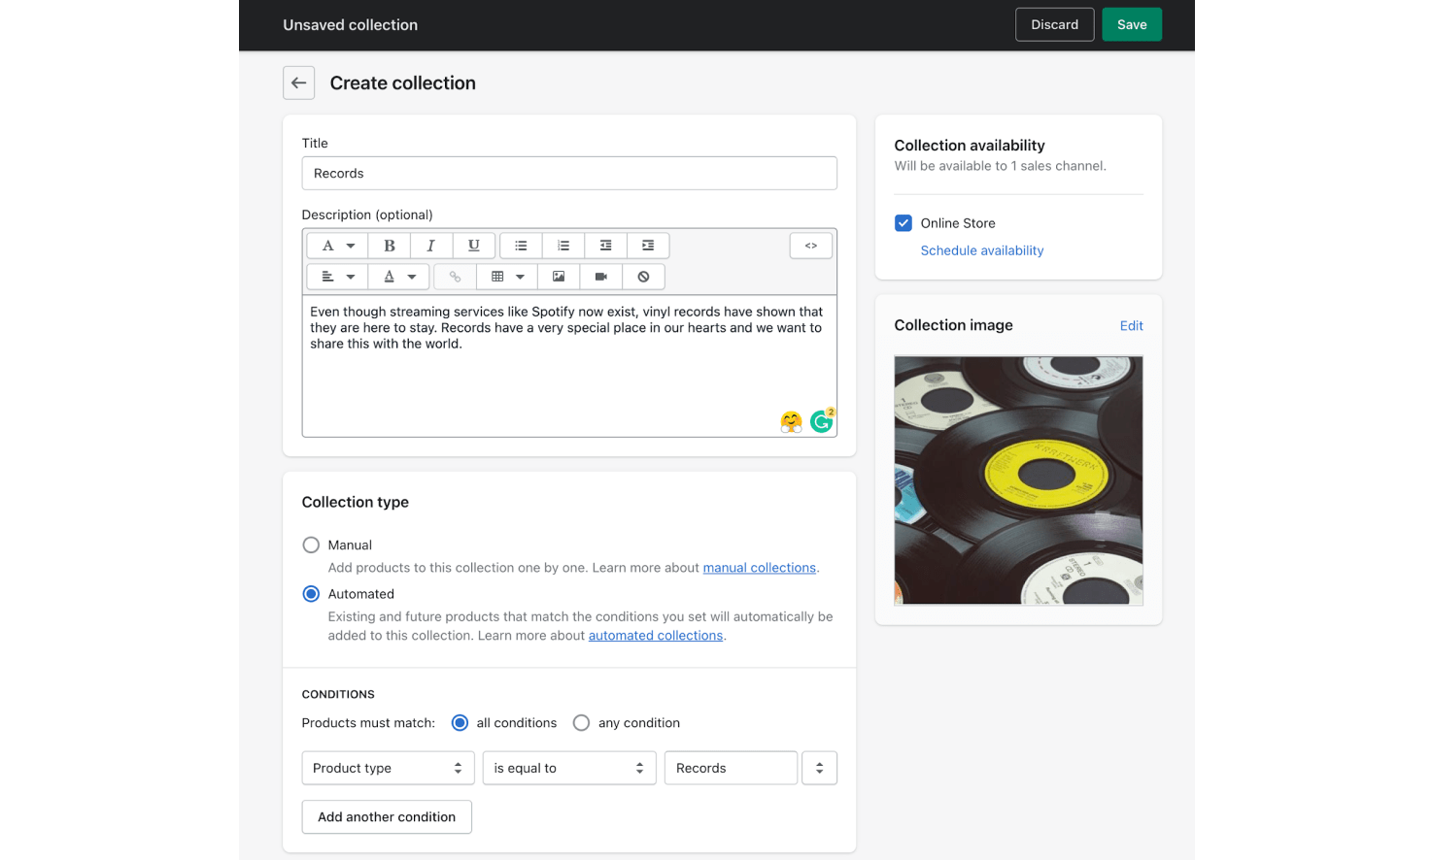Switch the description editor to HTML code view
The height and width of the screenshot is (860, 1432).
click(810, 245)
